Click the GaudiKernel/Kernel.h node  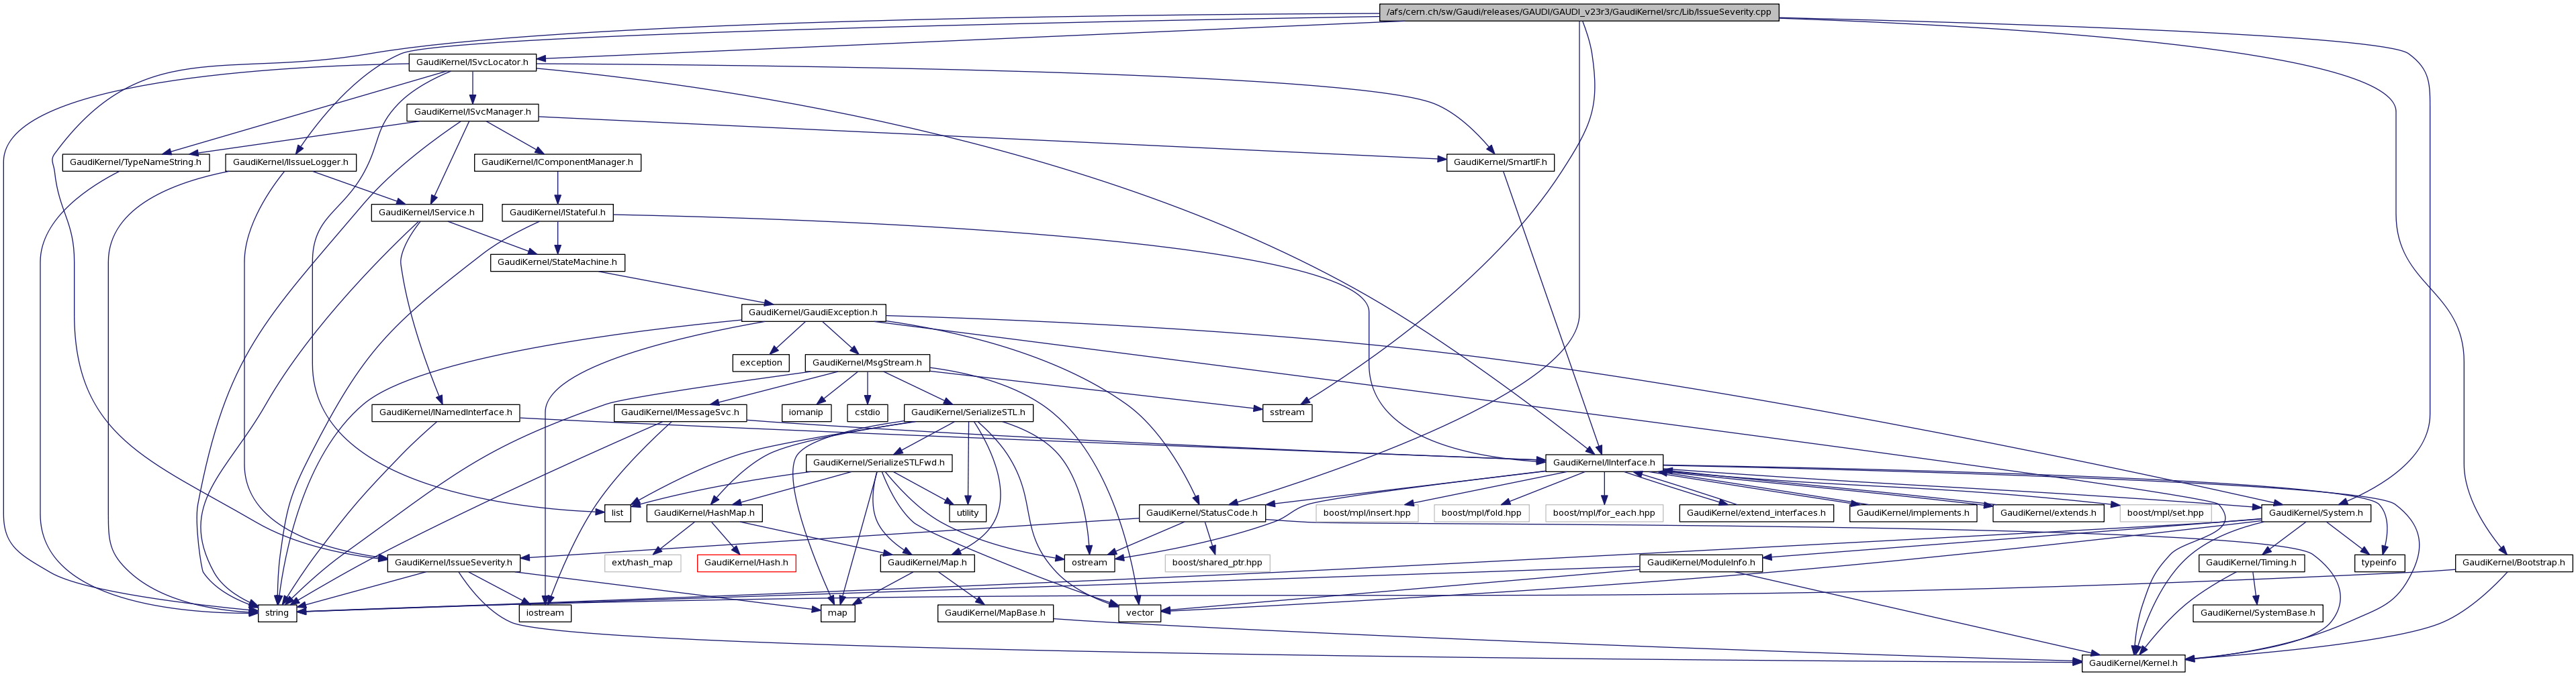(2133, 663)
